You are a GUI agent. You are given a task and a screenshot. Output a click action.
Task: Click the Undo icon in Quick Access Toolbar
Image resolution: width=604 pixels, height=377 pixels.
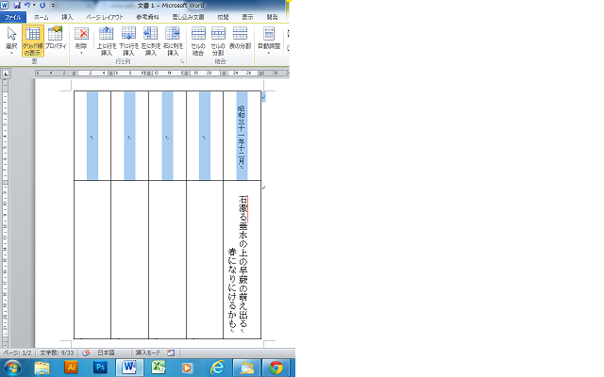pos(27,6)
